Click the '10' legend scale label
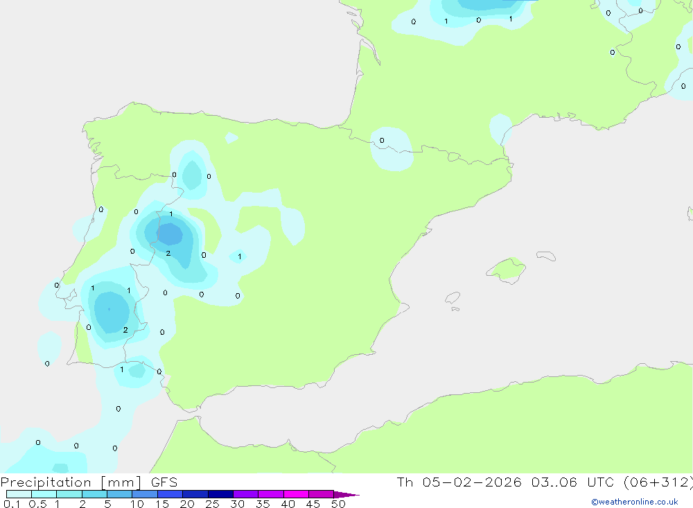 (137, 504)
